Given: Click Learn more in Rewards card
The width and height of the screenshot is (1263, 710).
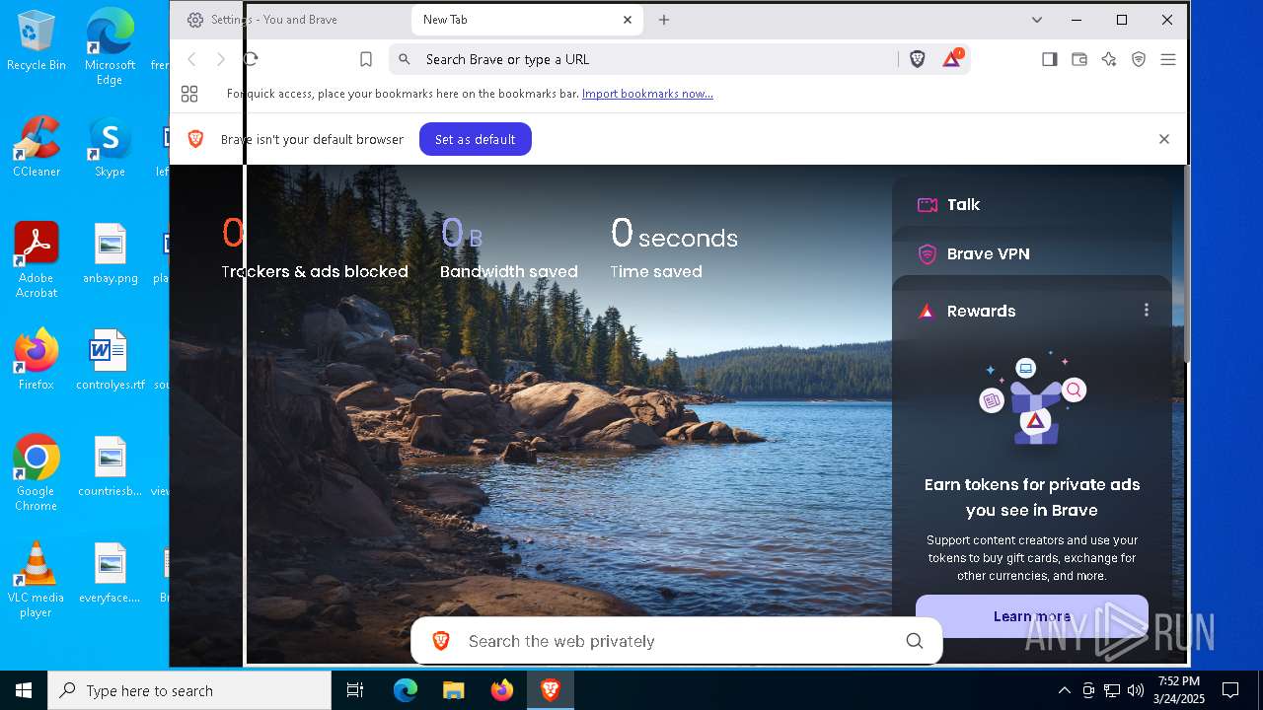Looking at the screenshot, I should pos(1032,616).
